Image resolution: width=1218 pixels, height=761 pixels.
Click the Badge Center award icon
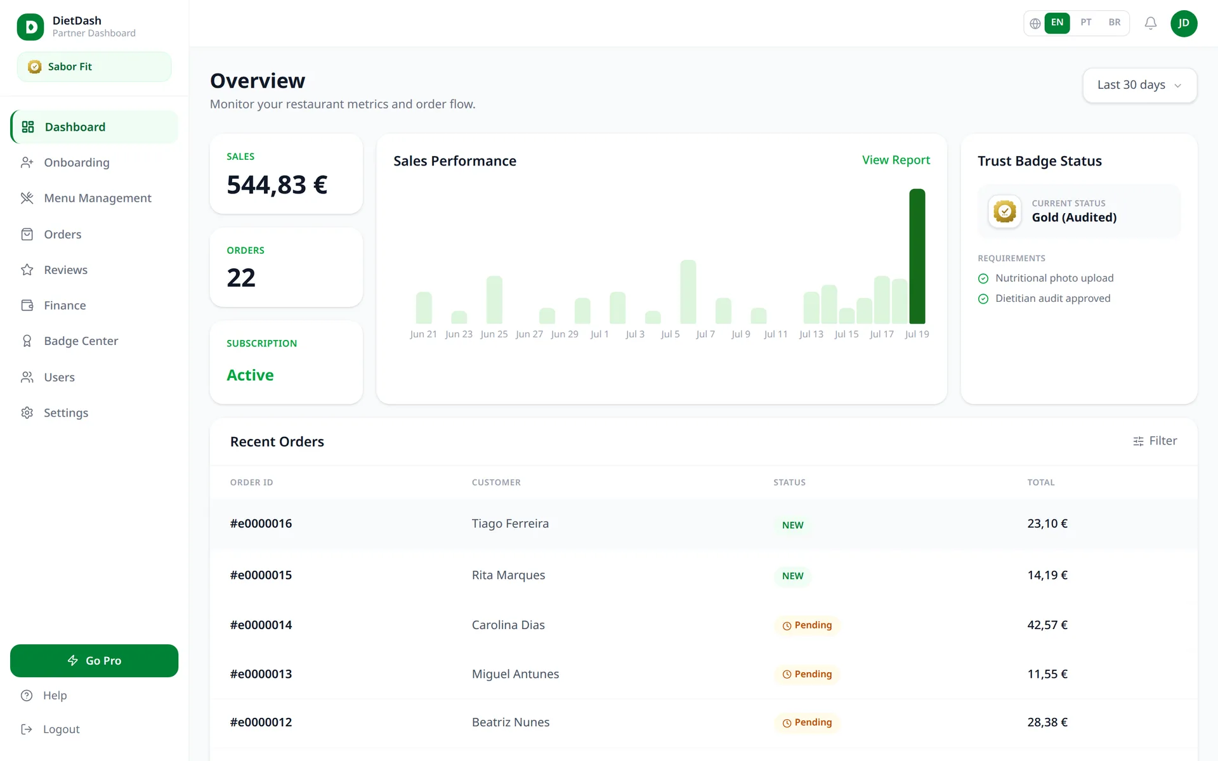[x=27, y=341]
